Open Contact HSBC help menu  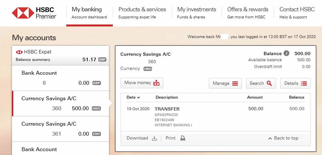[x=297, y=13]
